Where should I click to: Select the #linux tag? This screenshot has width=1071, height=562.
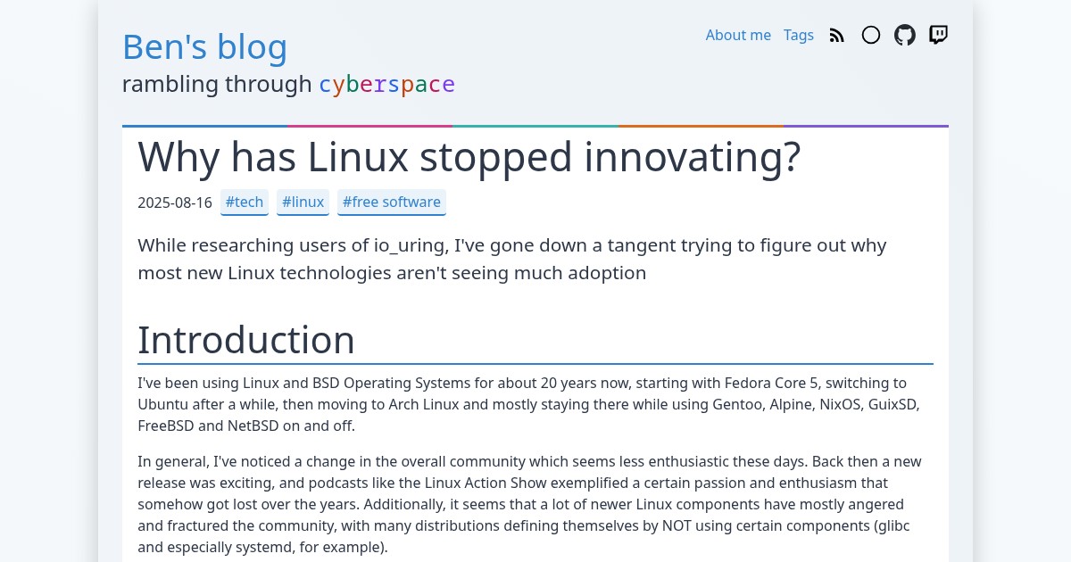(x=303, y=202)
